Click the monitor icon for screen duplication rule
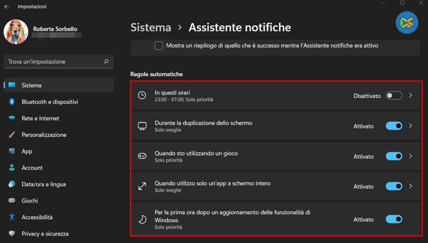Viewport: 428px width, 243px height. (x=142, y=126)
